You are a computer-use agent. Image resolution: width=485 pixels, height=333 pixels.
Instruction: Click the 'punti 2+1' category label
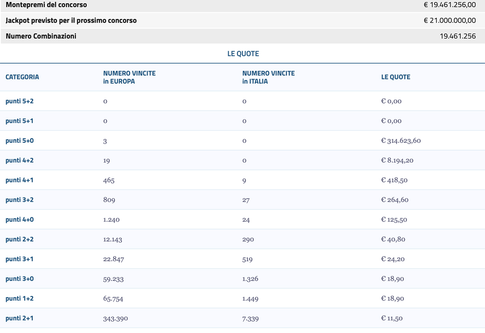point(19,318)
